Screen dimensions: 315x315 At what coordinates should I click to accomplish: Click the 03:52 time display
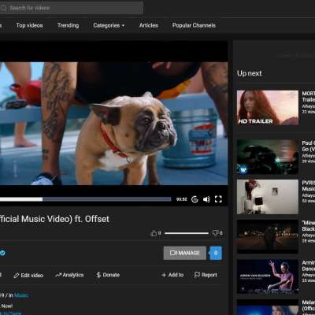pyautogui.click(x=182, y=199)
